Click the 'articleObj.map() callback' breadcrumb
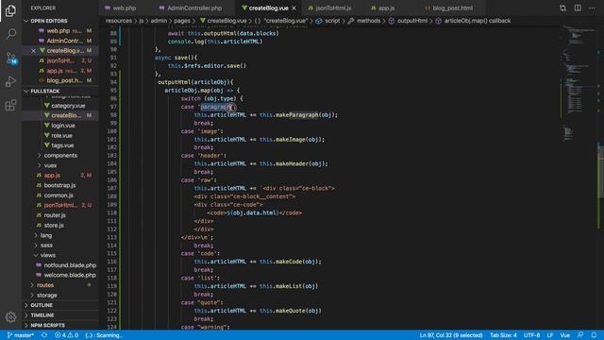The width and height of the screenshot is (604, 340). (478, 21)
